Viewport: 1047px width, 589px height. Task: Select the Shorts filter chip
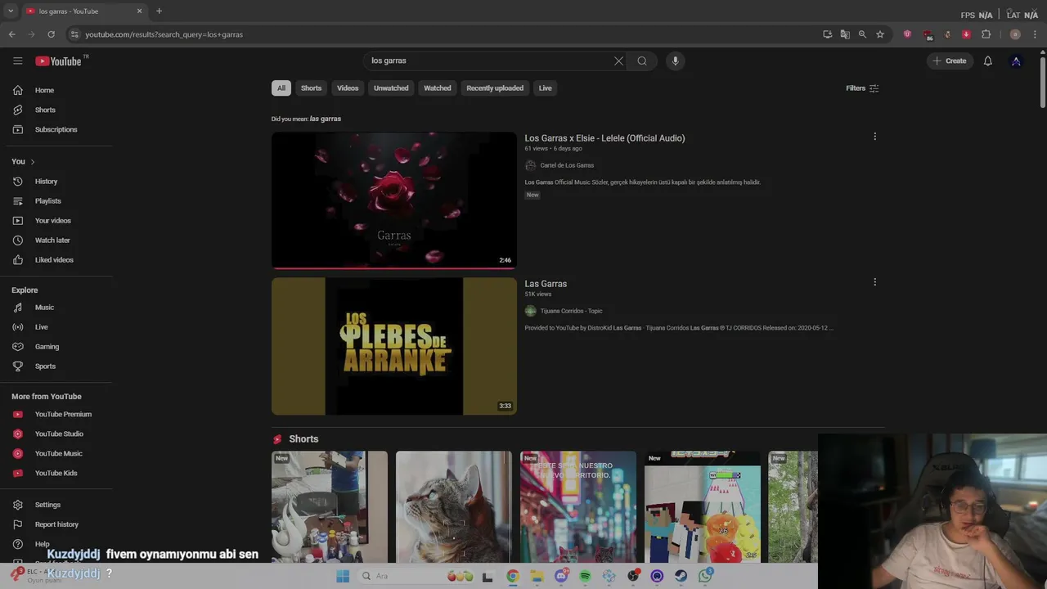311,88
